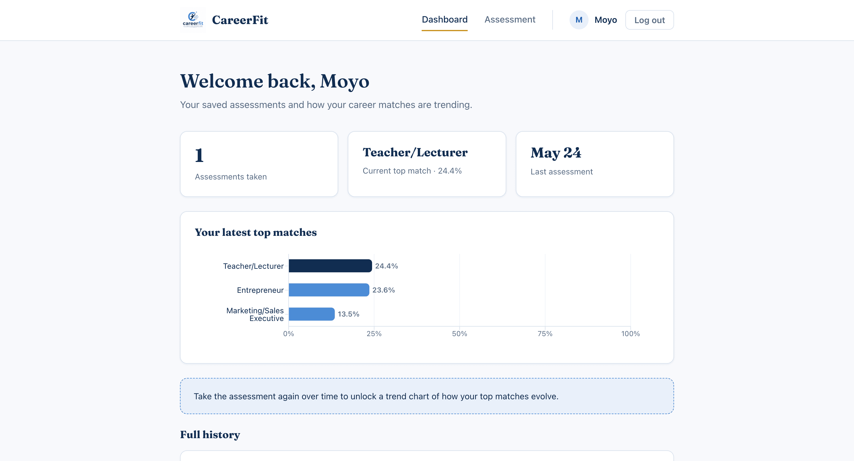Click the Marketing/Sales Executive chart bar
This screenshot has height=461, width=854.
(311, 314)
